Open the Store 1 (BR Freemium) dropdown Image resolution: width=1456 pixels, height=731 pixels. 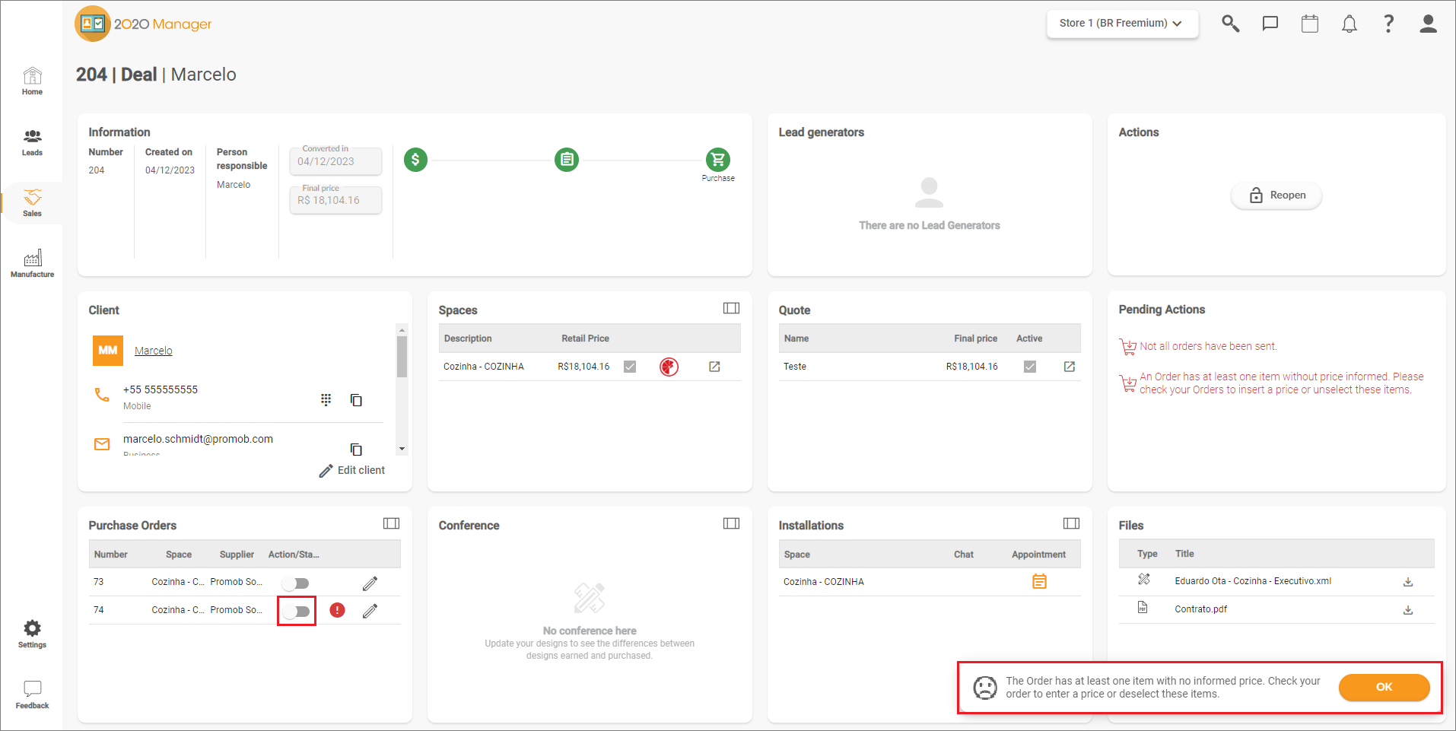tap(1122, 24)
